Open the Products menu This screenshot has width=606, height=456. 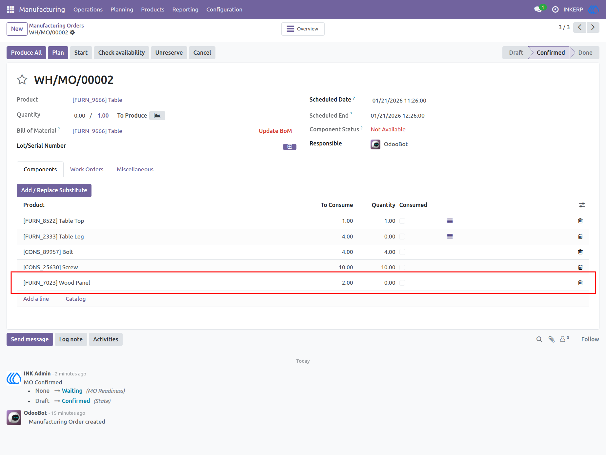point(153,9)
